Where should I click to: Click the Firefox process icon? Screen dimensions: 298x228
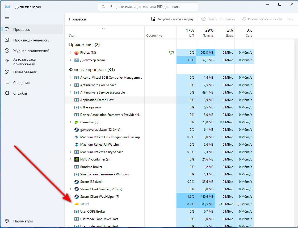coord(76,53)
